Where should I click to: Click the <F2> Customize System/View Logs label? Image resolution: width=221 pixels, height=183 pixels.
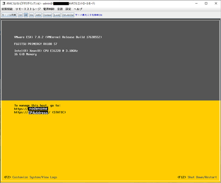30,177
